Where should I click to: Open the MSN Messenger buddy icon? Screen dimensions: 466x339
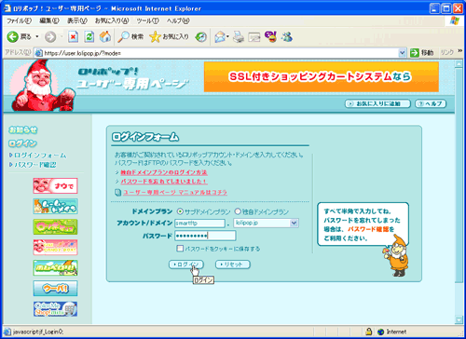[x=287, y=37]
